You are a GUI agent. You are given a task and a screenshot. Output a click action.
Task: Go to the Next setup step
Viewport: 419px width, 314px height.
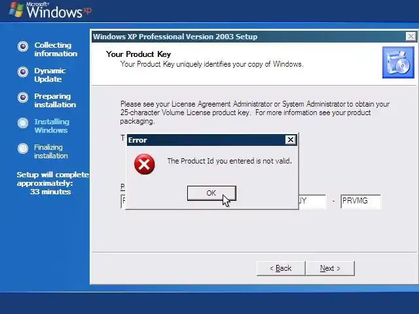pos(330,268)
